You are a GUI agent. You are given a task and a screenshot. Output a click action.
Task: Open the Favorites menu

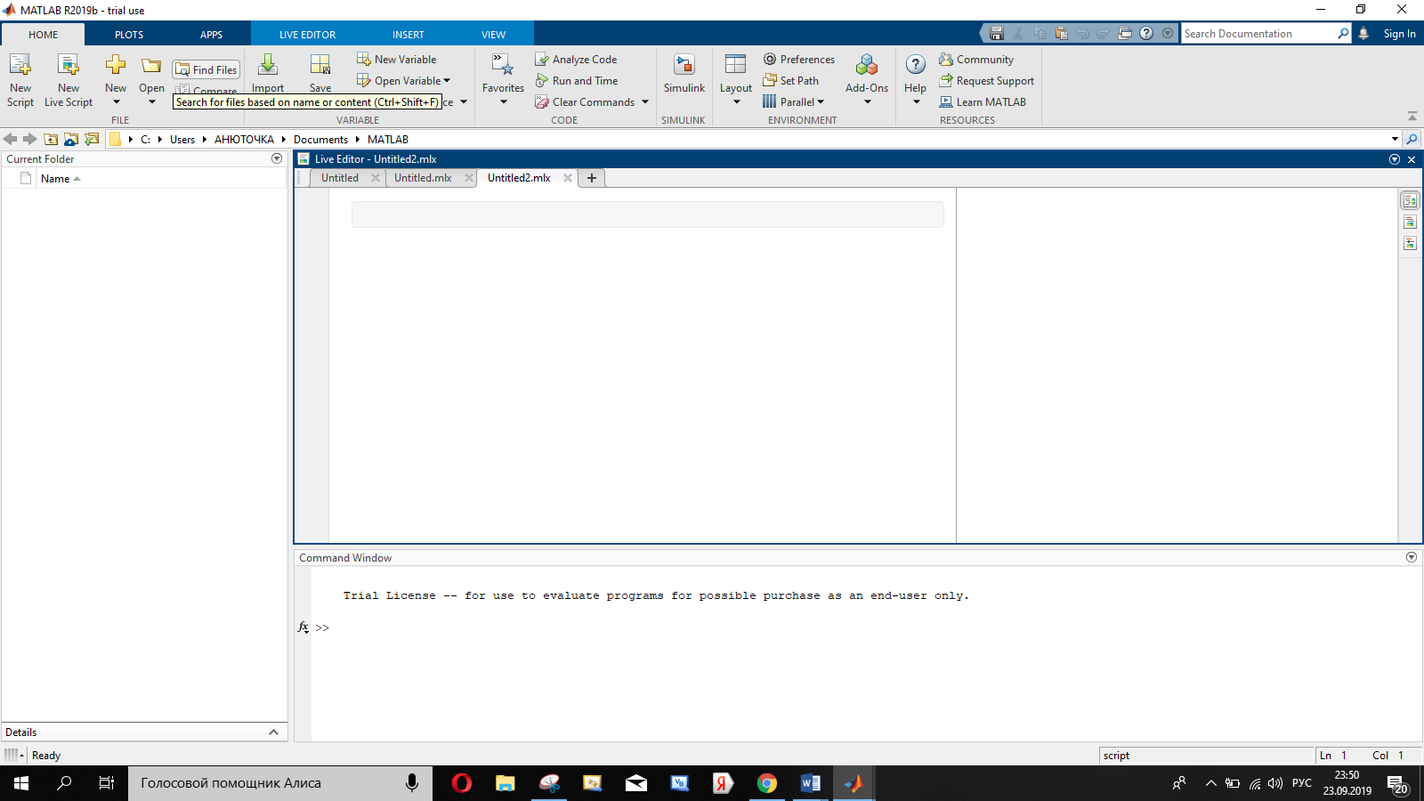(503, 78)
